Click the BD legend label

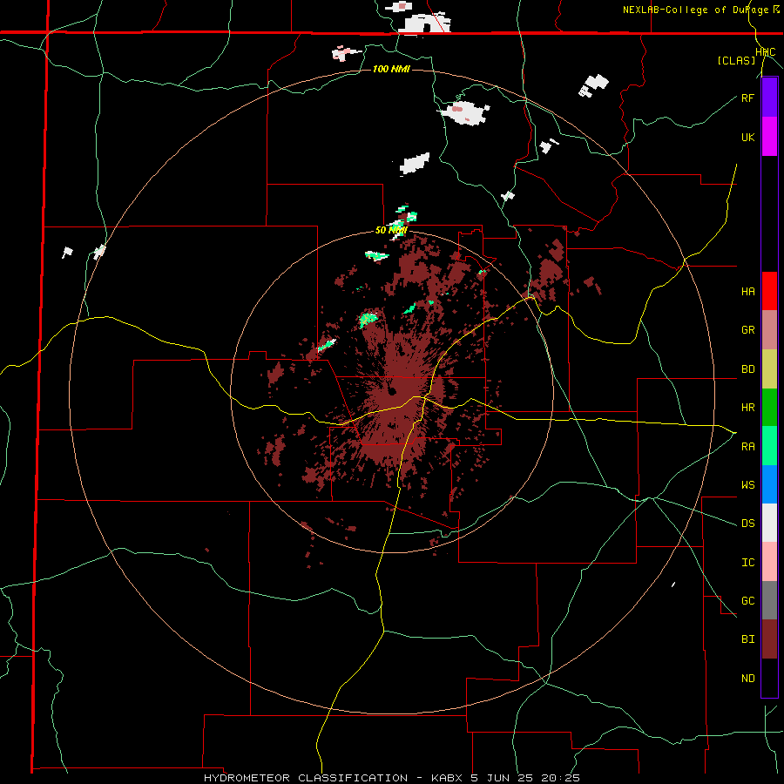point(747,369)
